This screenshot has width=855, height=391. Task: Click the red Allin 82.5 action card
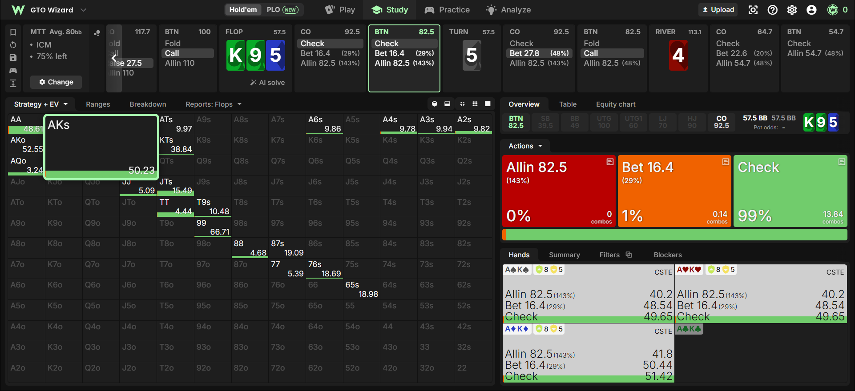click(x=559, y=191)
